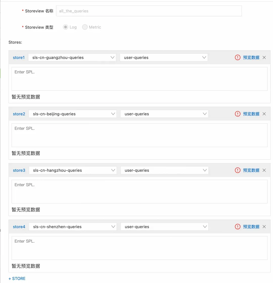Viewport: 273px width, 283px height.
Task: Click the Stores: heading text
Action: 15,42
